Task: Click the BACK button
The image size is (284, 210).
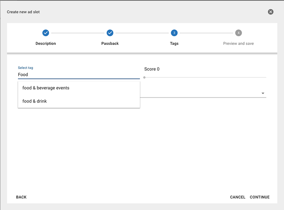Action: tap(21, 197)
